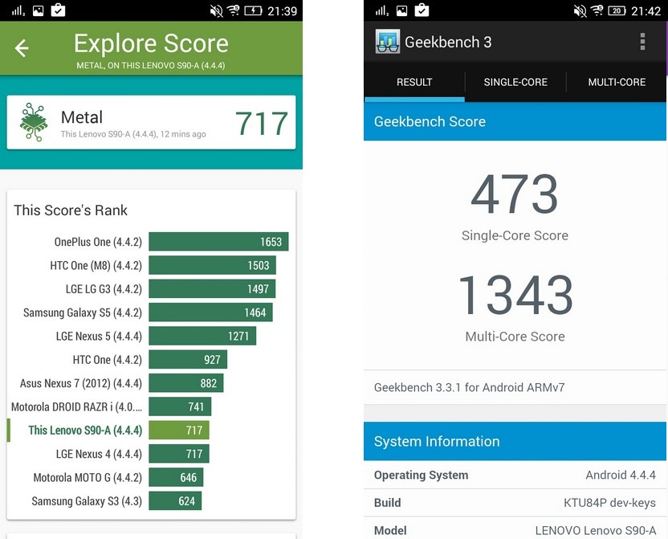This screenshot has height=539, width=668.
Task: Click the 1343 multi-core score
Action: pyautogui.click(x=515, y=295)
